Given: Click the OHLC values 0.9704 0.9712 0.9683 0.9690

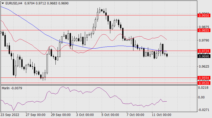Looking at the screenshot, I should click(46, 3).
